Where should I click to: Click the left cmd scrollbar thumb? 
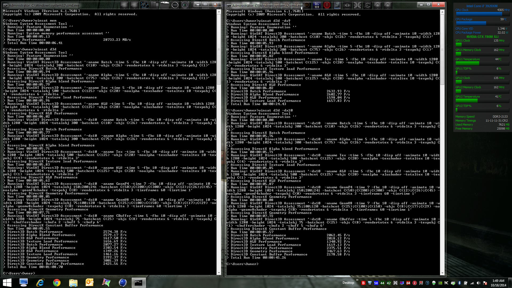coord(219,49)
